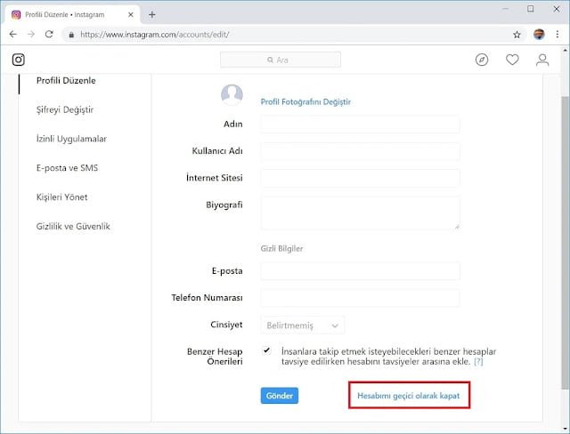Screen dimensions: 570x434
Task: Toggle the Benzer Hesap Önerileri checkbox
Action: click(x=267, y=350)
